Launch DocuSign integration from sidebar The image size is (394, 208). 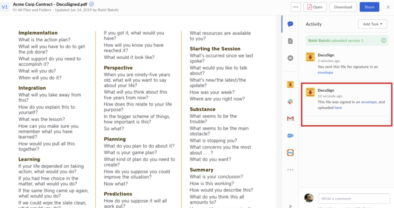pos(290,84)
